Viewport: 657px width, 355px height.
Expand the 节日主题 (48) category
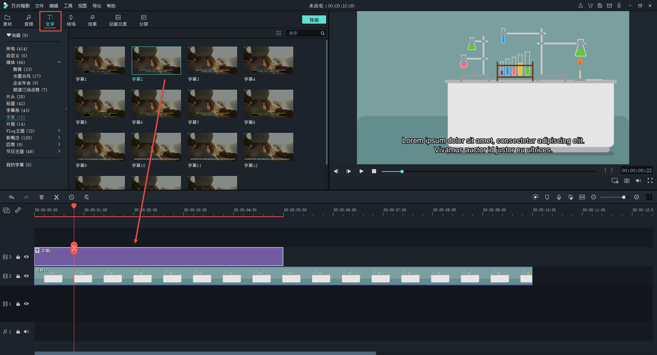click(59, 151)
